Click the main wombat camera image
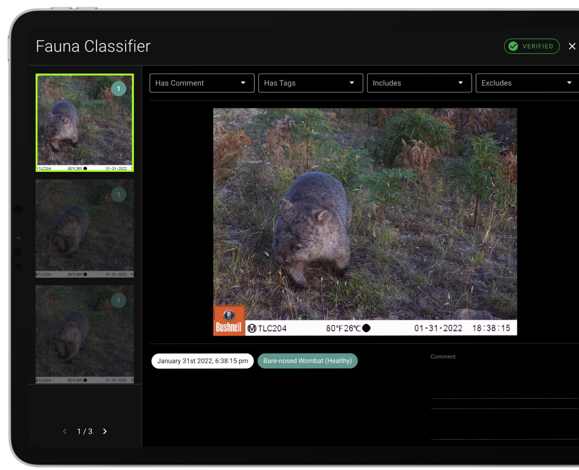579x470 pixels. coord(365,222)
